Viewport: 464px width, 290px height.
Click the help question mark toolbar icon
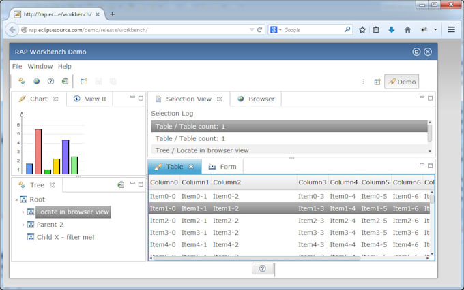tap(50, 81)
